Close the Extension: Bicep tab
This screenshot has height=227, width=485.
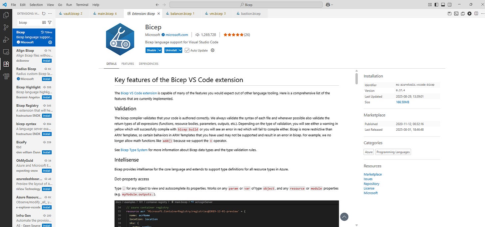coord(158,14)
